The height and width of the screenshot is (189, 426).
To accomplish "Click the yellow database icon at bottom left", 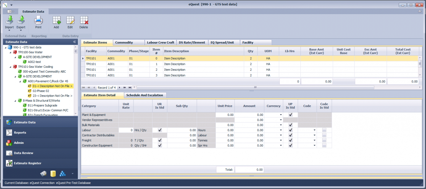I will click(x=53, y=174).
